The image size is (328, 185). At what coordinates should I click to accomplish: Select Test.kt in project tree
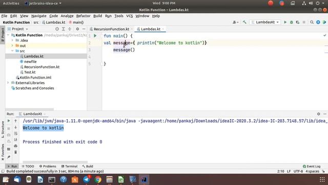pyautogui.click(x=30, y=72)
